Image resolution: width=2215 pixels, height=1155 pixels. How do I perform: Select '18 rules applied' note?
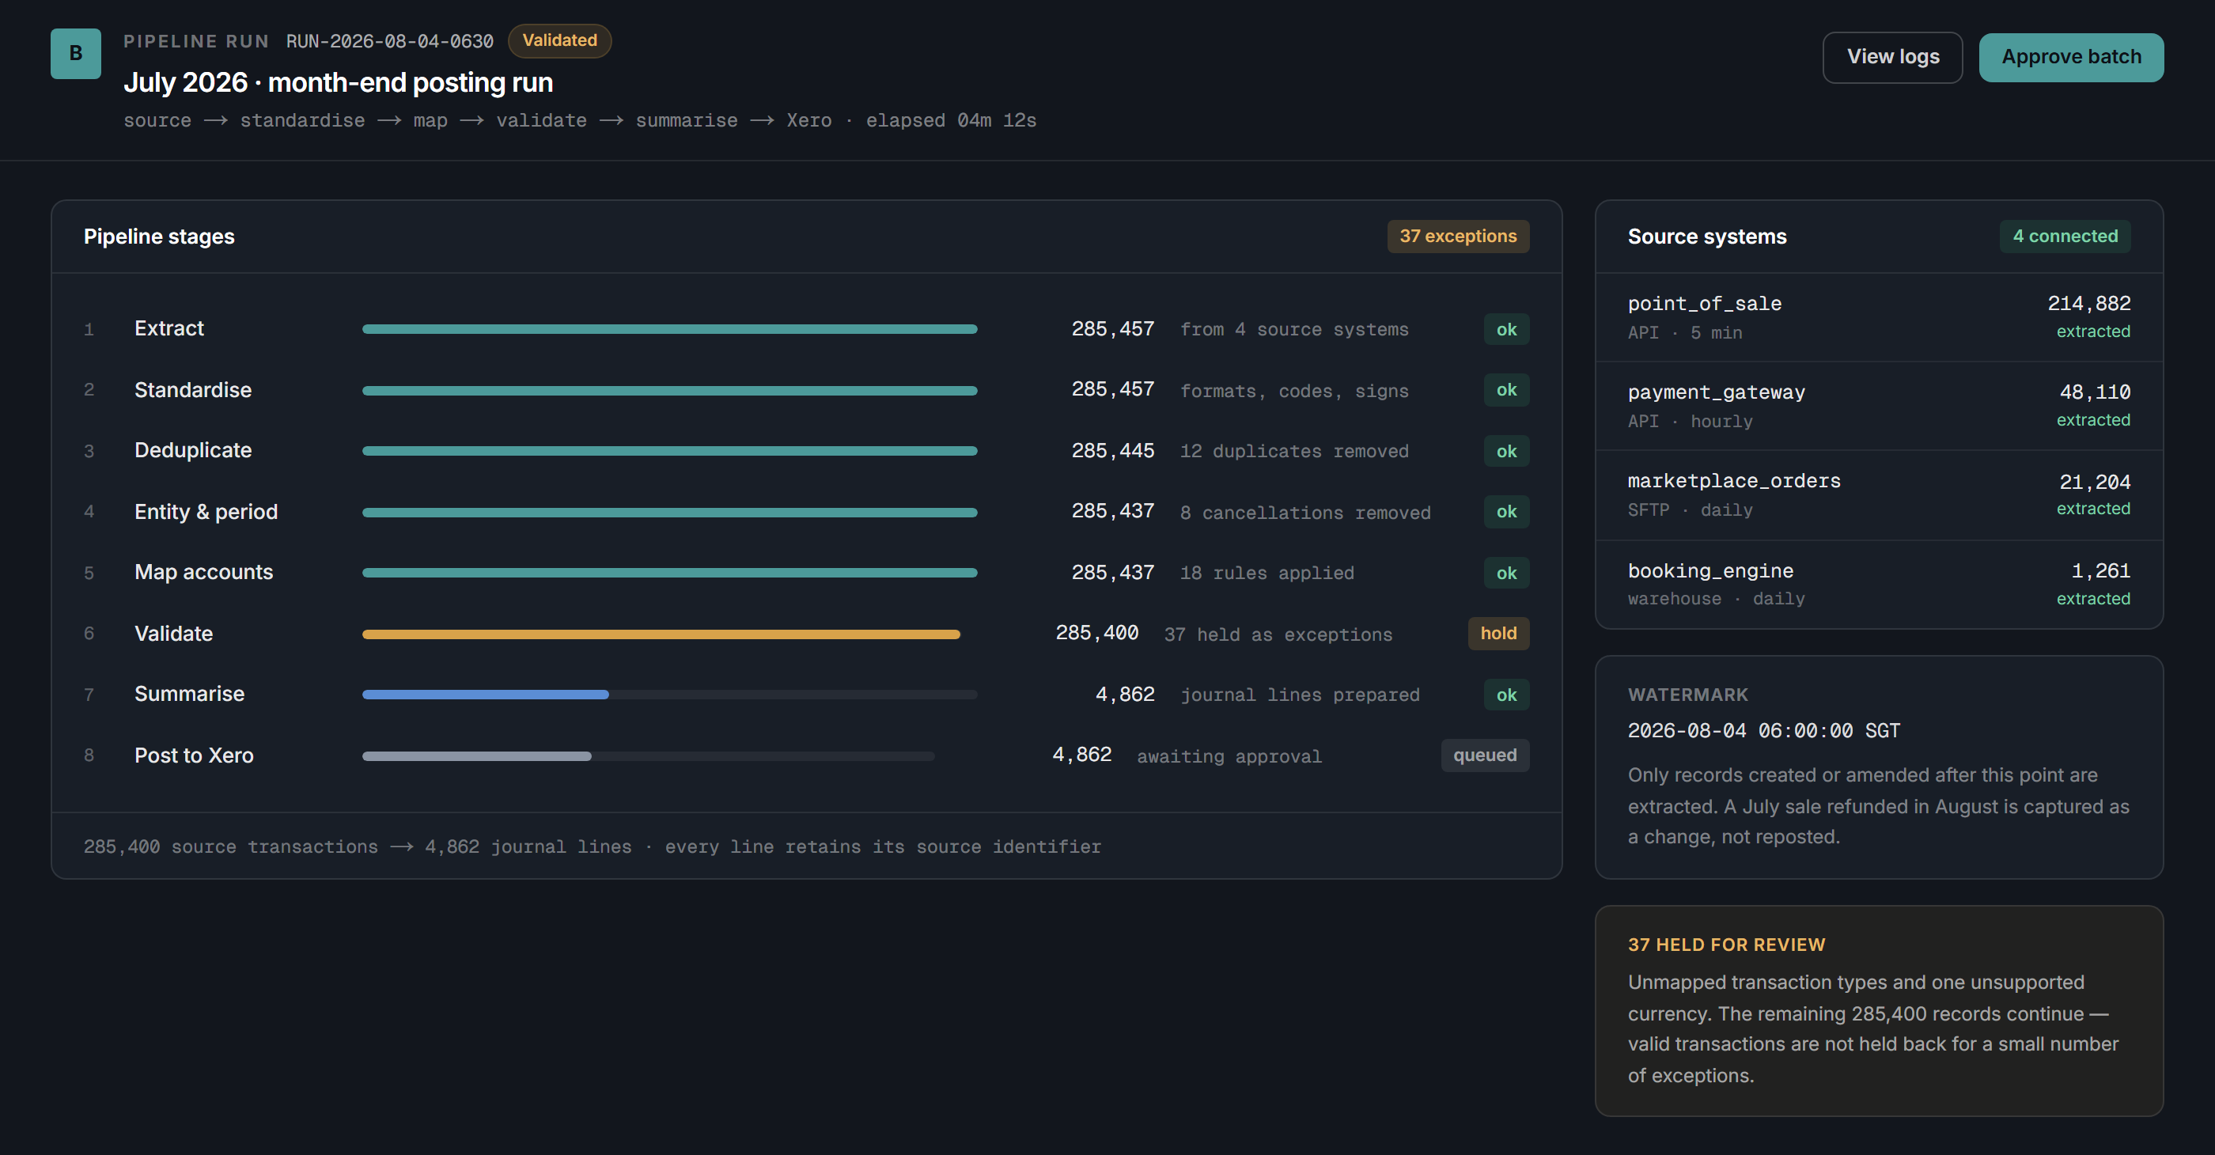point(1267,573)
